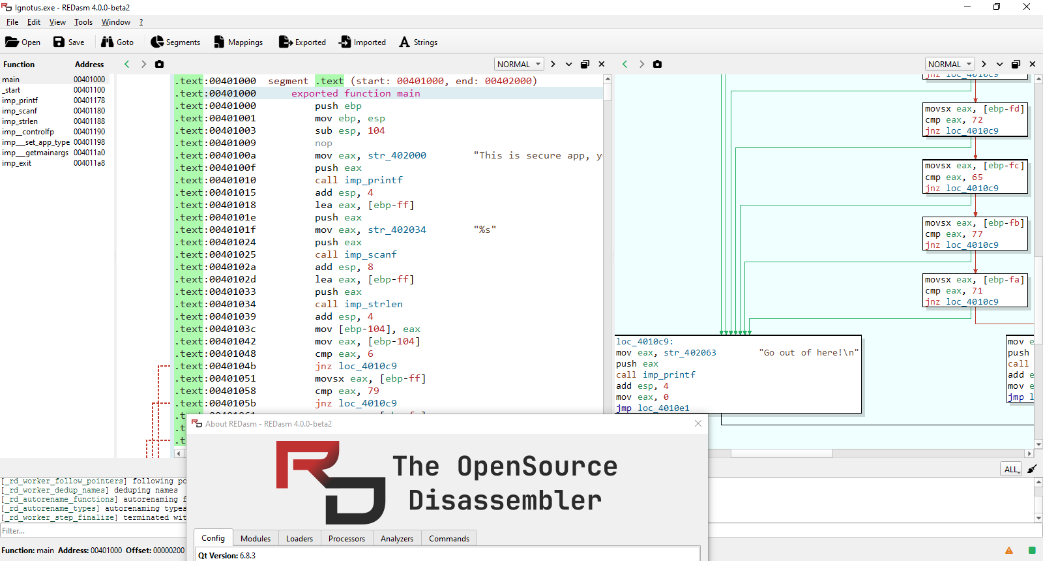Click str_402000 reference in listing
The height and width of the screenshot is (561, 1043).
pyautogui.click(x=397, y=155)
